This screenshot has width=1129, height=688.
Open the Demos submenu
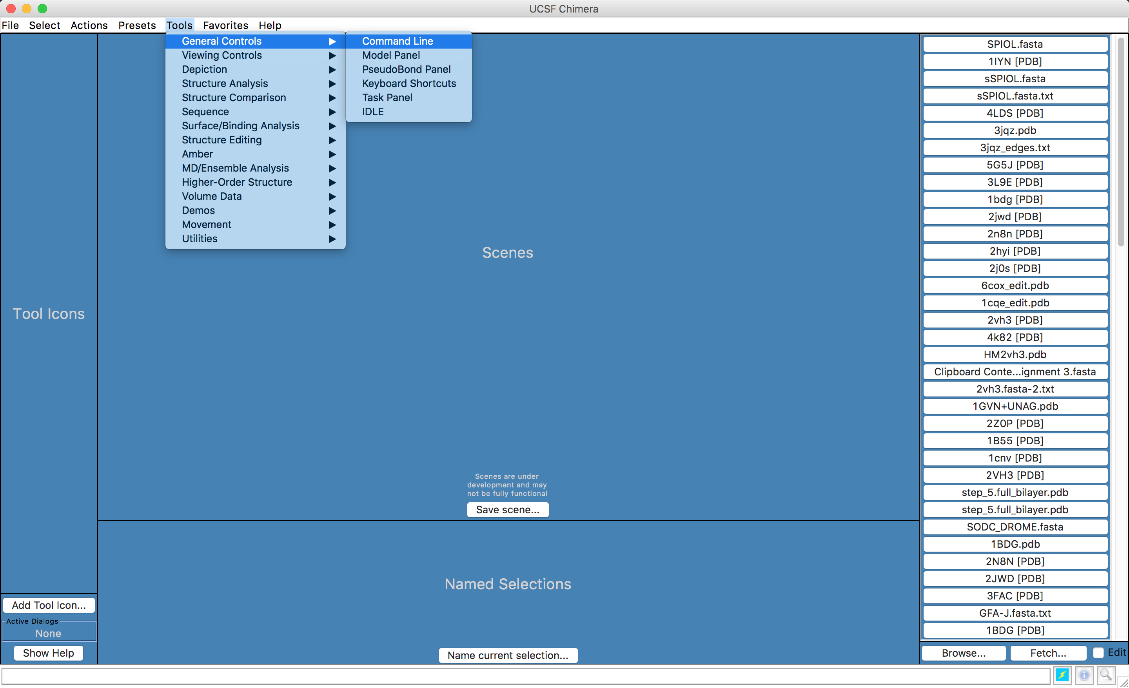255,210
